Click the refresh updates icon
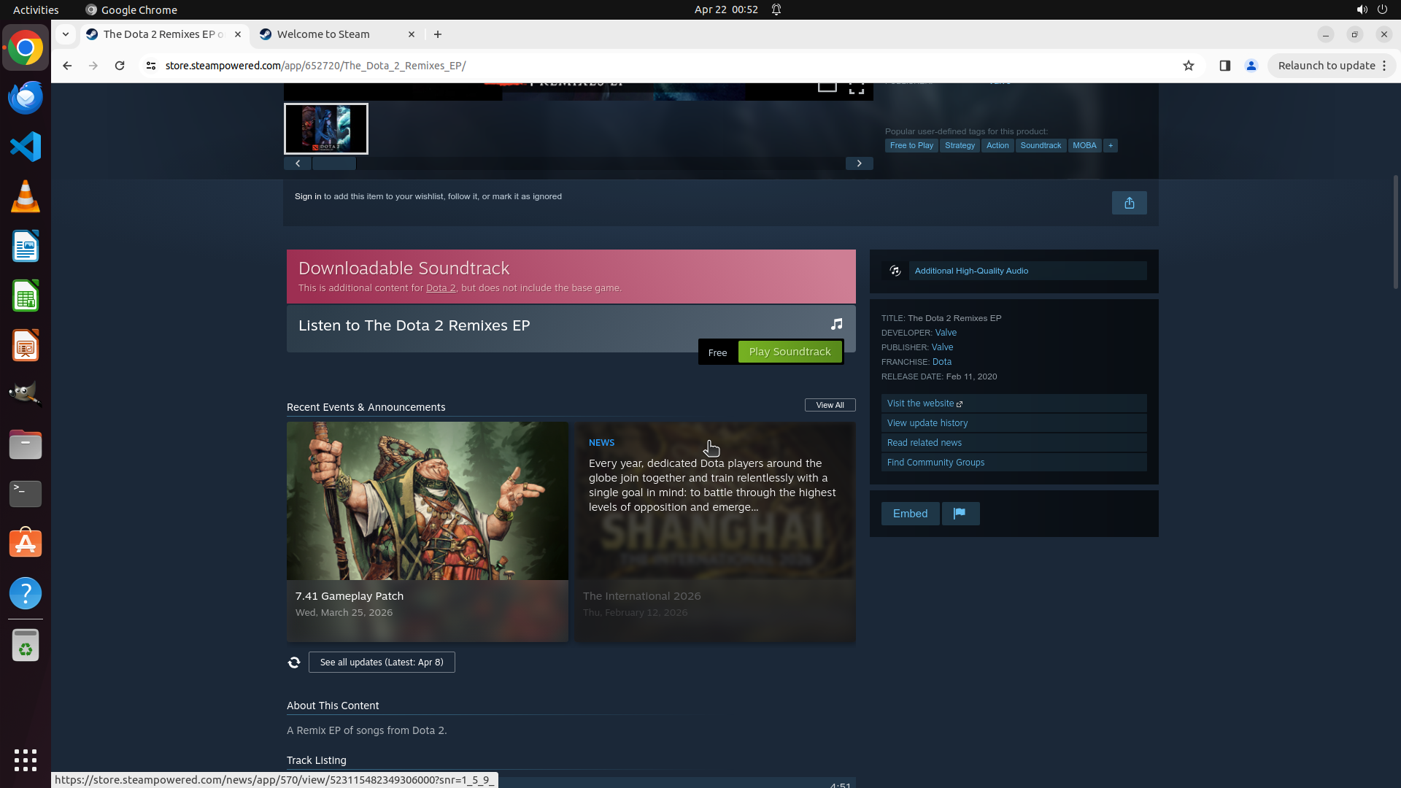1401x788 pixels. [294, 663]
